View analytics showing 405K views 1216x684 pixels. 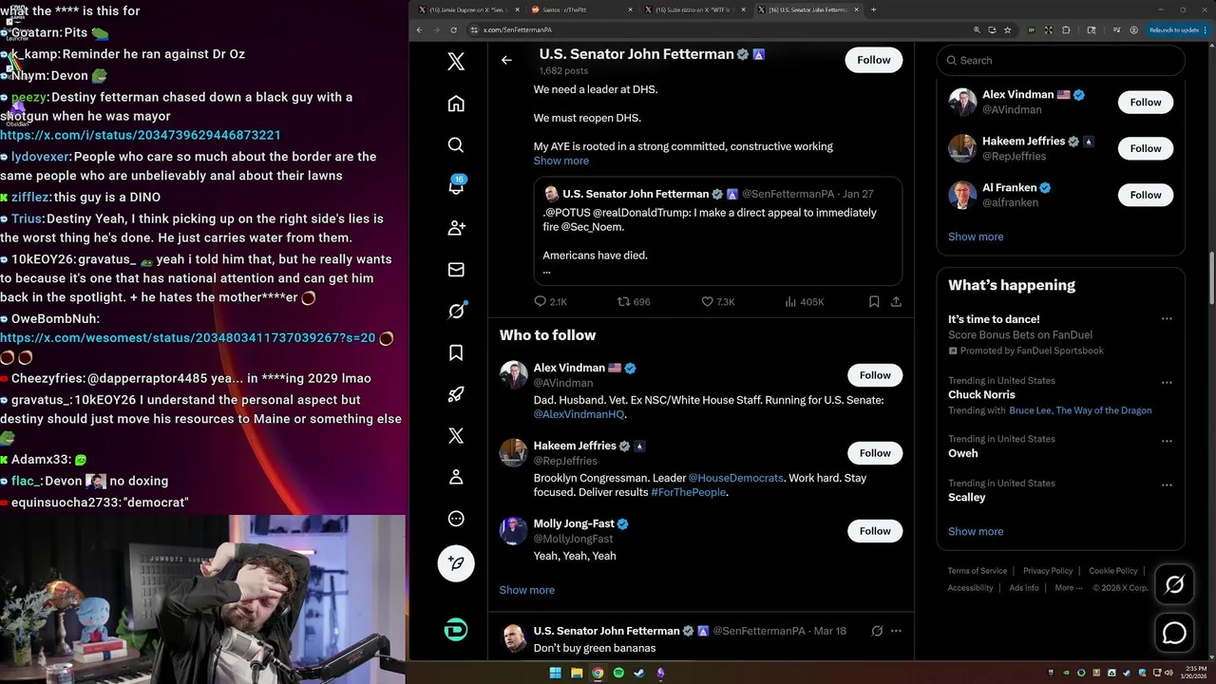click(x=804, y=302)
